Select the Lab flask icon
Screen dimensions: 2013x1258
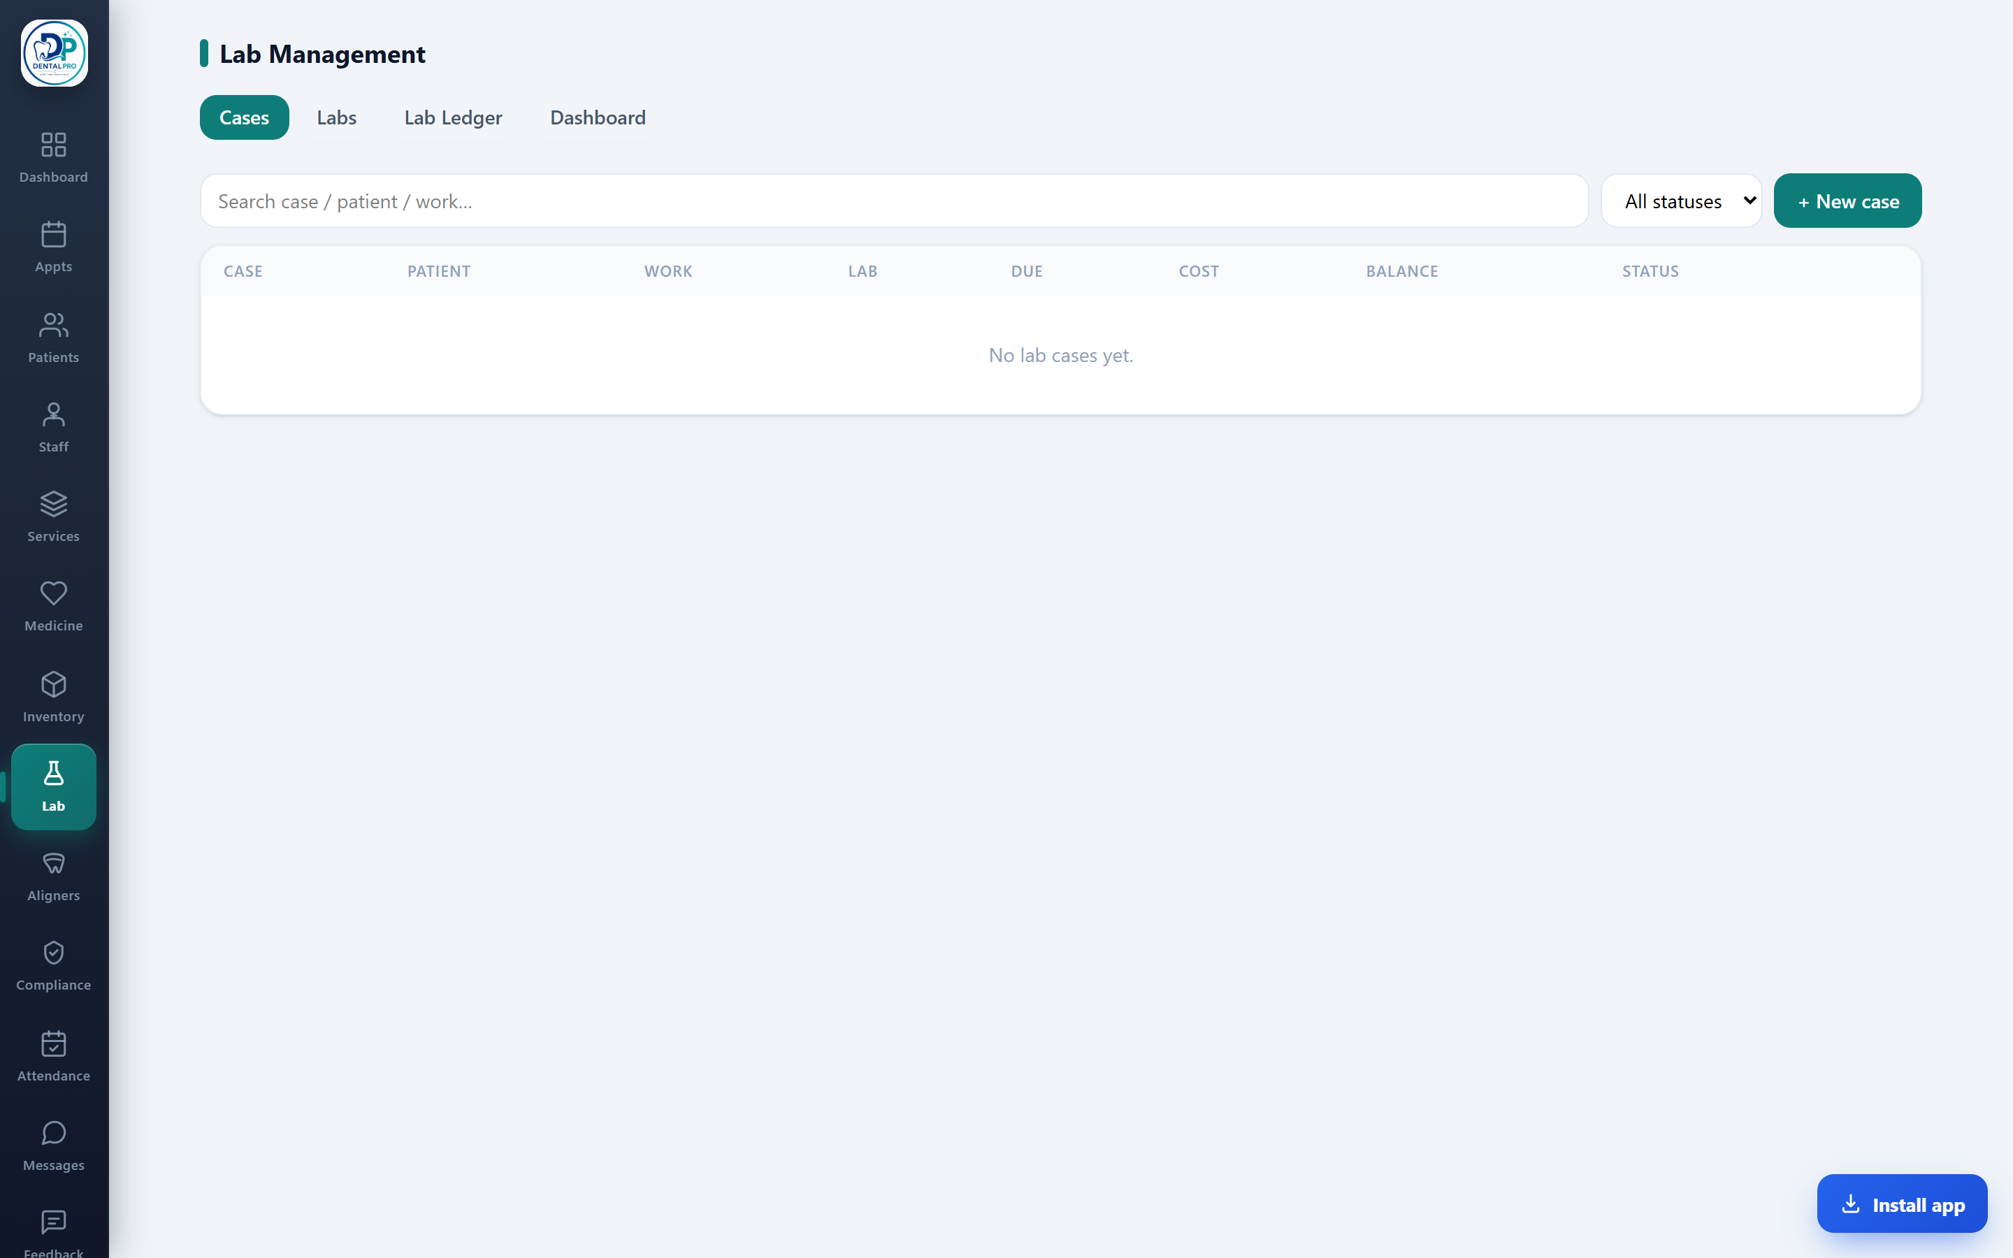tap(53, 774)
